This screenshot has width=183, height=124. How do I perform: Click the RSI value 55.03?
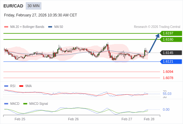click(167, 94)
